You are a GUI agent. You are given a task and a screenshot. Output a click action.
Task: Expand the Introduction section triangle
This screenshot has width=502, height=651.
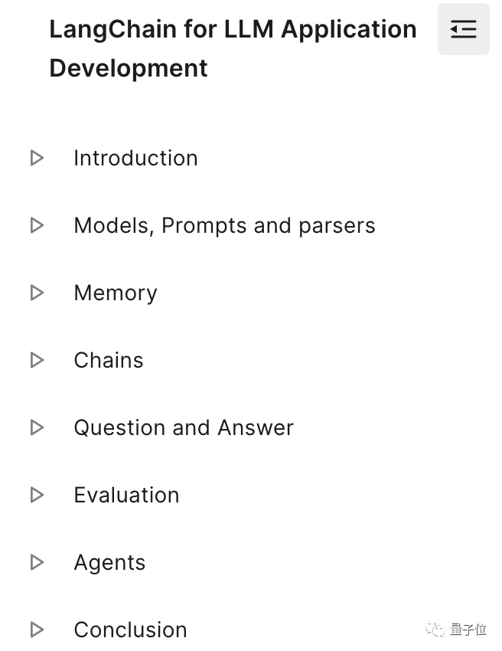coord(37,158)
